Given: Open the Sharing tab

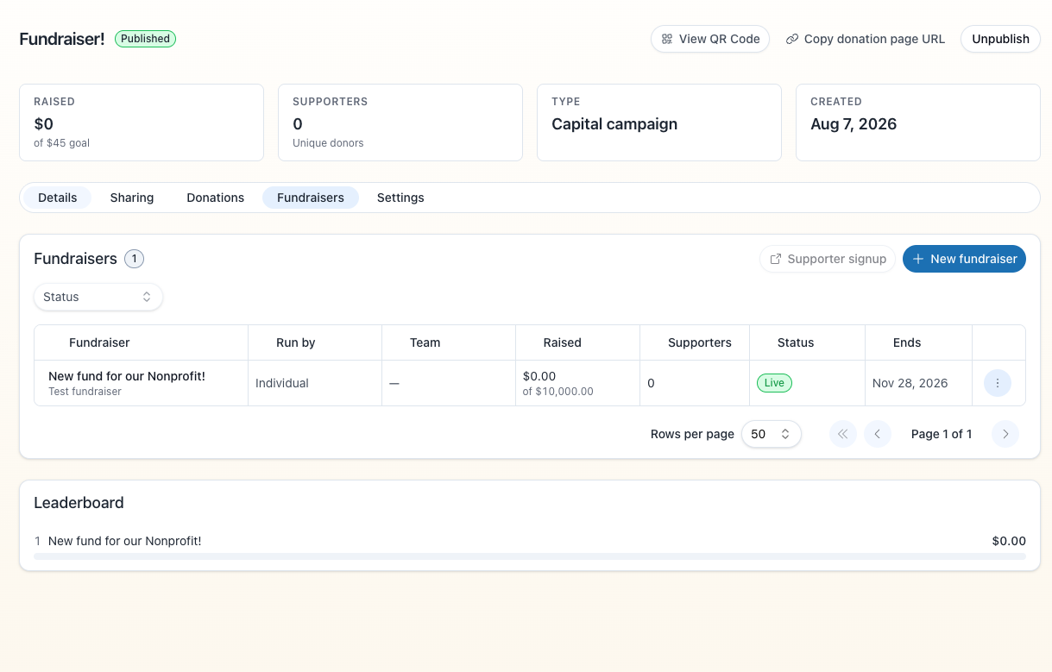Looking at the screenshot, I should 132,198.
